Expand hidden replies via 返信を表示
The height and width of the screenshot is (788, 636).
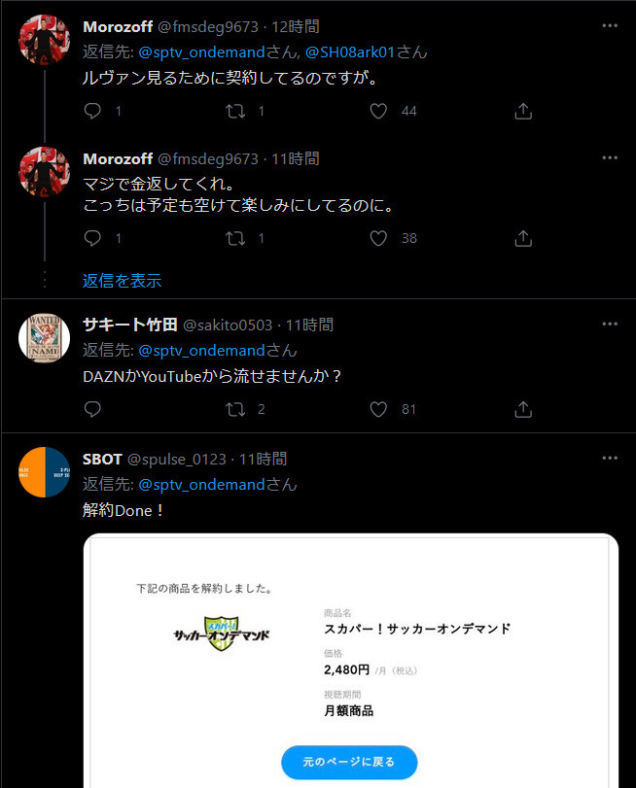123,281
